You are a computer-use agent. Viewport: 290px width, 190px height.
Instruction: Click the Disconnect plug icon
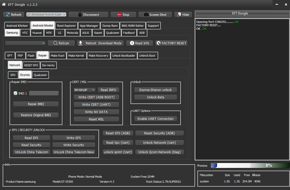coord(80,15)
